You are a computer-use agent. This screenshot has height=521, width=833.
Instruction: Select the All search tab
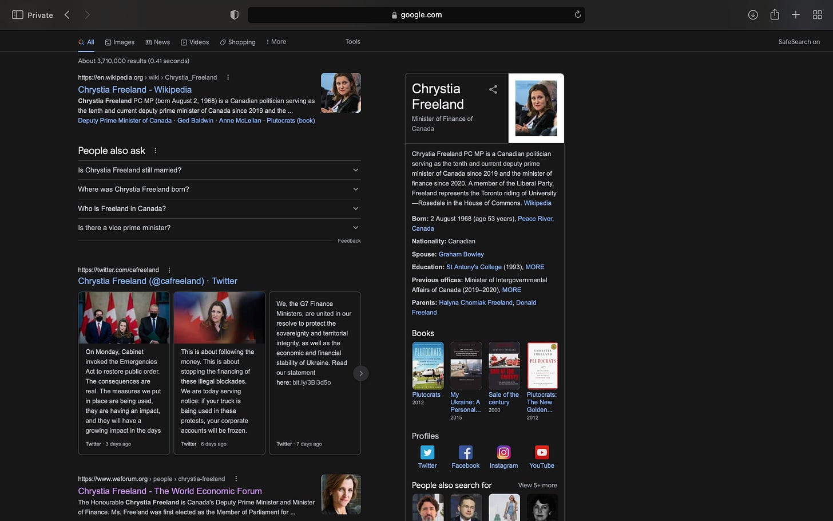click(x=86, y=42)
